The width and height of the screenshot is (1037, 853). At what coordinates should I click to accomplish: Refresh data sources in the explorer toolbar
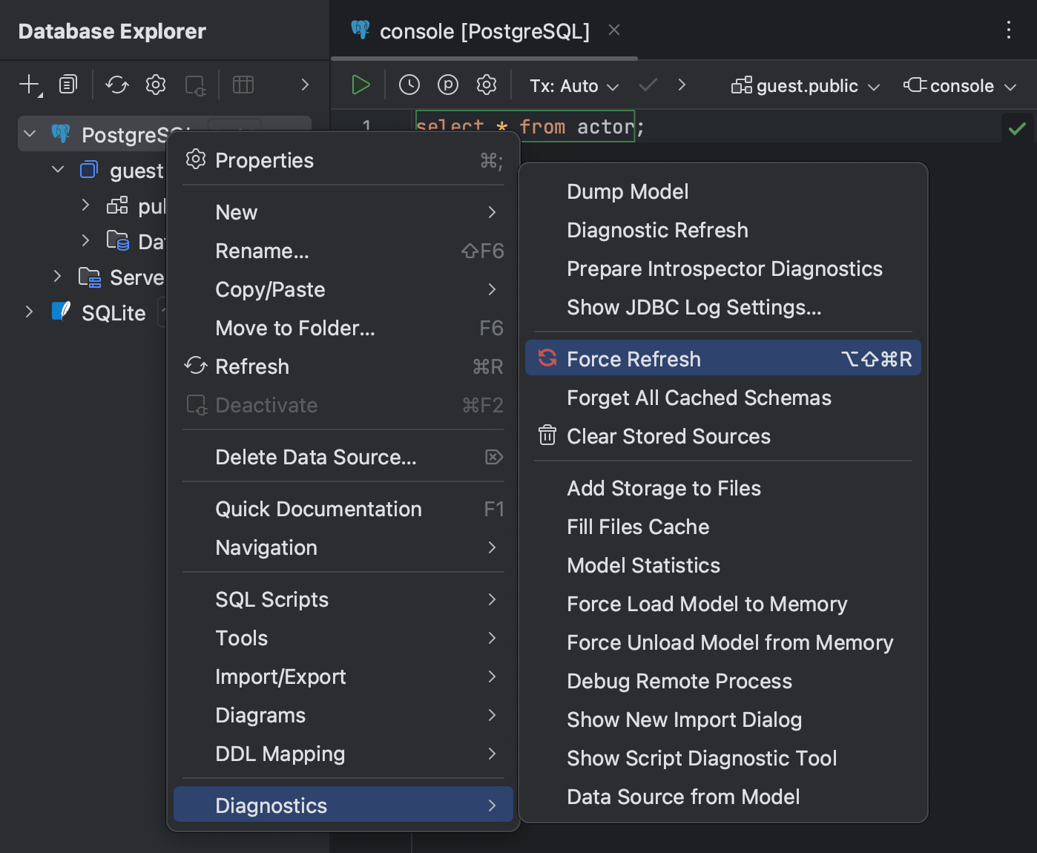tap(116, 84)
